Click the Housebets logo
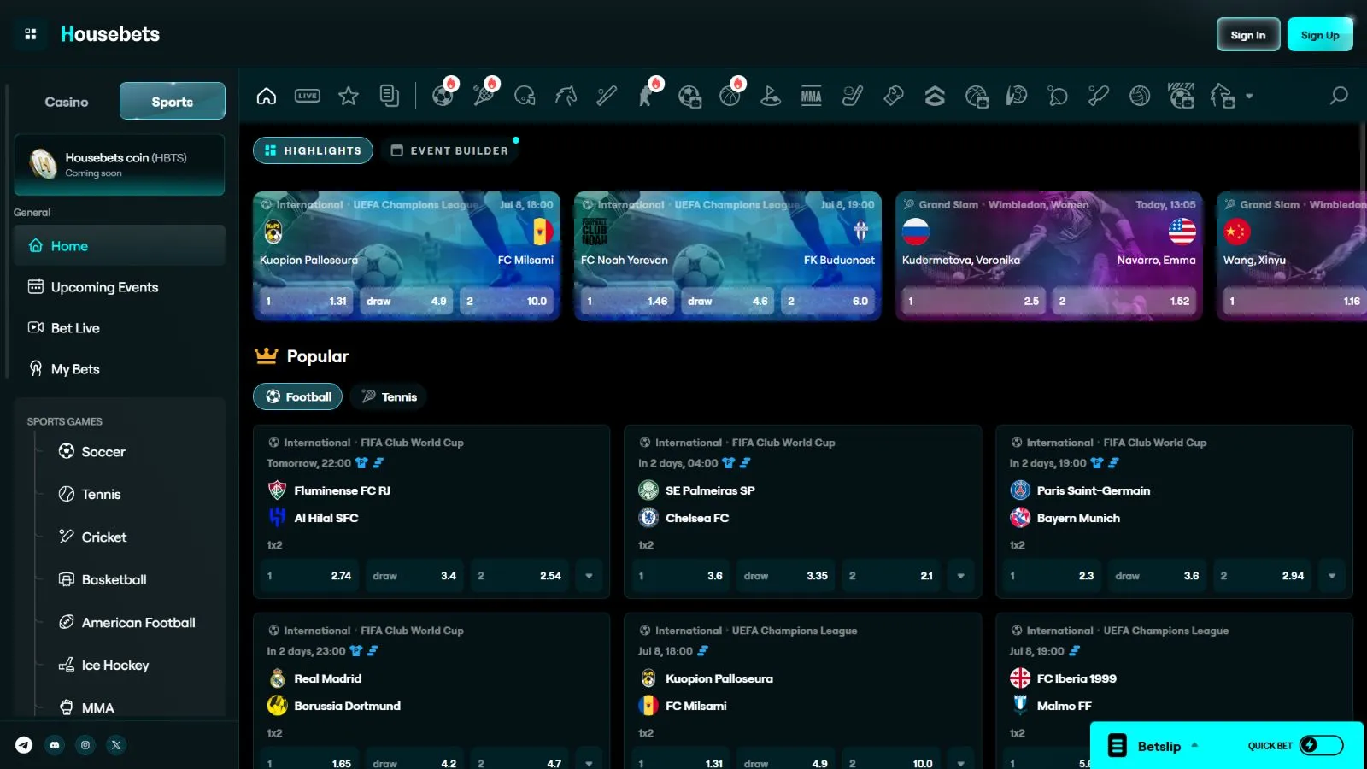This screenshot has height=769, width=1367. [110, 34]
